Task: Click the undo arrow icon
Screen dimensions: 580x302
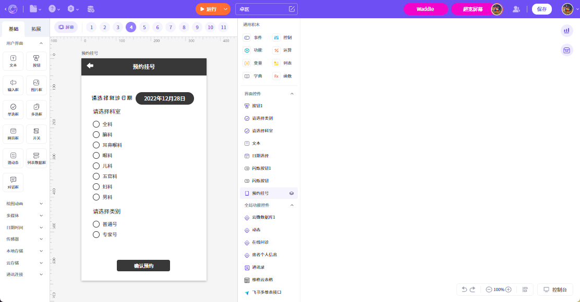Action: [x=464, y=290]
